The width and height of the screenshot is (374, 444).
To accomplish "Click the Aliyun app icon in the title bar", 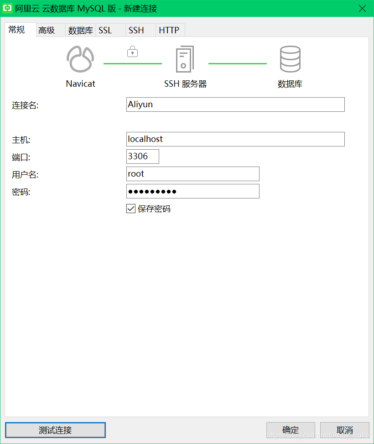I will click(x=7, y=8).
